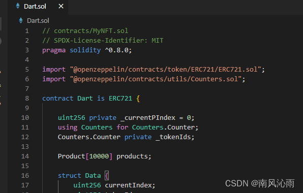Click line number 16 in the gutter

[x=25, y=176]
